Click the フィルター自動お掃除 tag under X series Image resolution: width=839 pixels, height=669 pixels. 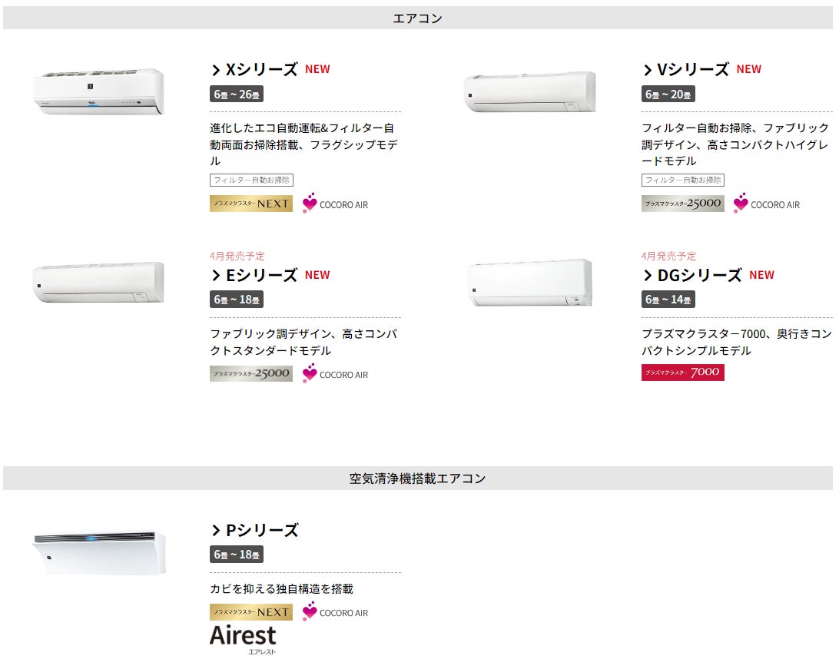pyautogui.click(x=251, y=180)
